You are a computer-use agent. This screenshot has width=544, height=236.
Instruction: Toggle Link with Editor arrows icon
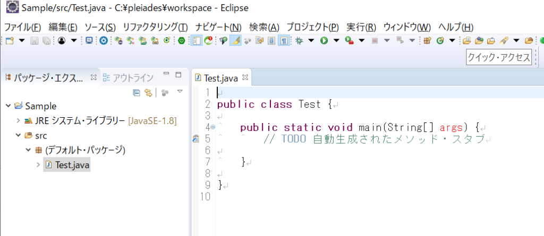point(149,92)
